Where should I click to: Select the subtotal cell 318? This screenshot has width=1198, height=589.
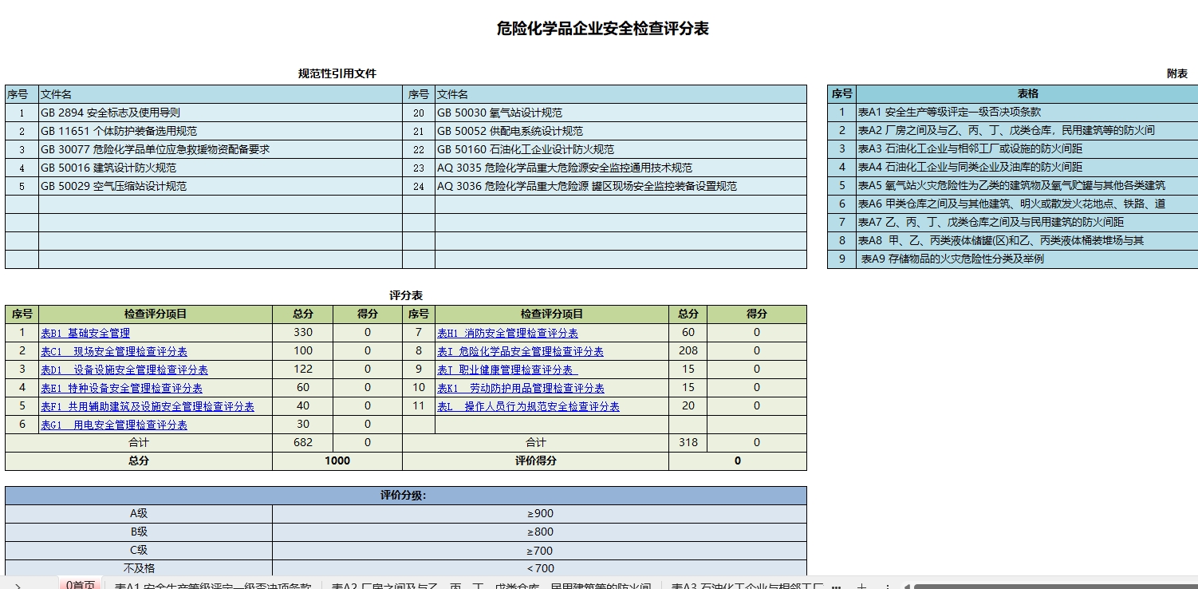pos(688,442)
